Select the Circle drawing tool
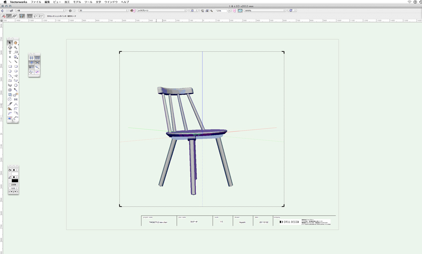Viewport: 422px width, 254px height. pyautogui.click(x=10, y=71)
